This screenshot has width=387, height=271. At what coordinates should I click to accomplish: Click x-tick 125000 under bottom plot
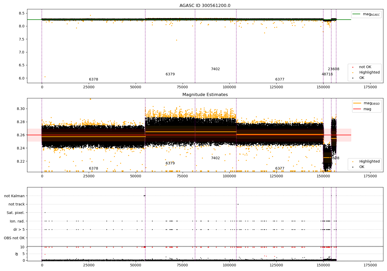pyautogui.click(x=276, y=265)
